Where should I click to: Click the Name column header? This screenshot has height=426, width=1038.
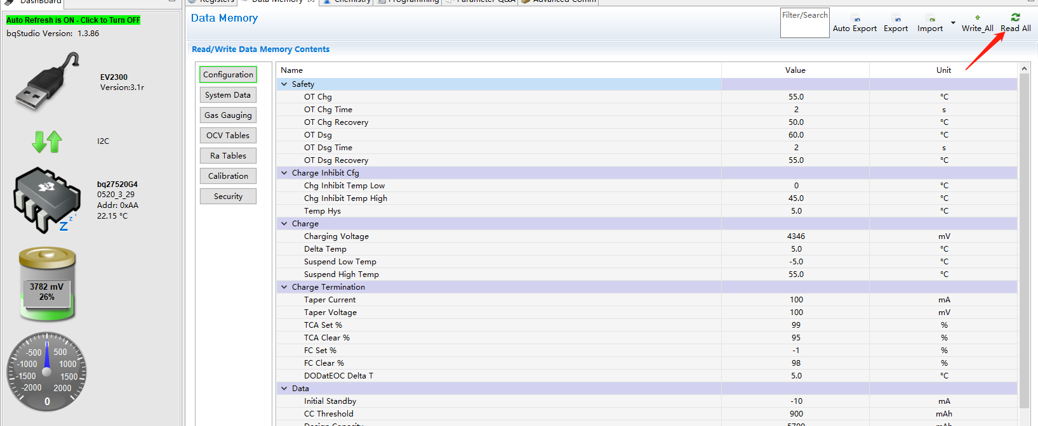pyautogui.click(x=498, y=70)
